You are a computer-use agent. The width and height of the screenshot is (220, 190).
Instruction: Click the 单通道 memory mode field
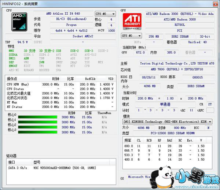pyautogui.click(x=165, y=104)
